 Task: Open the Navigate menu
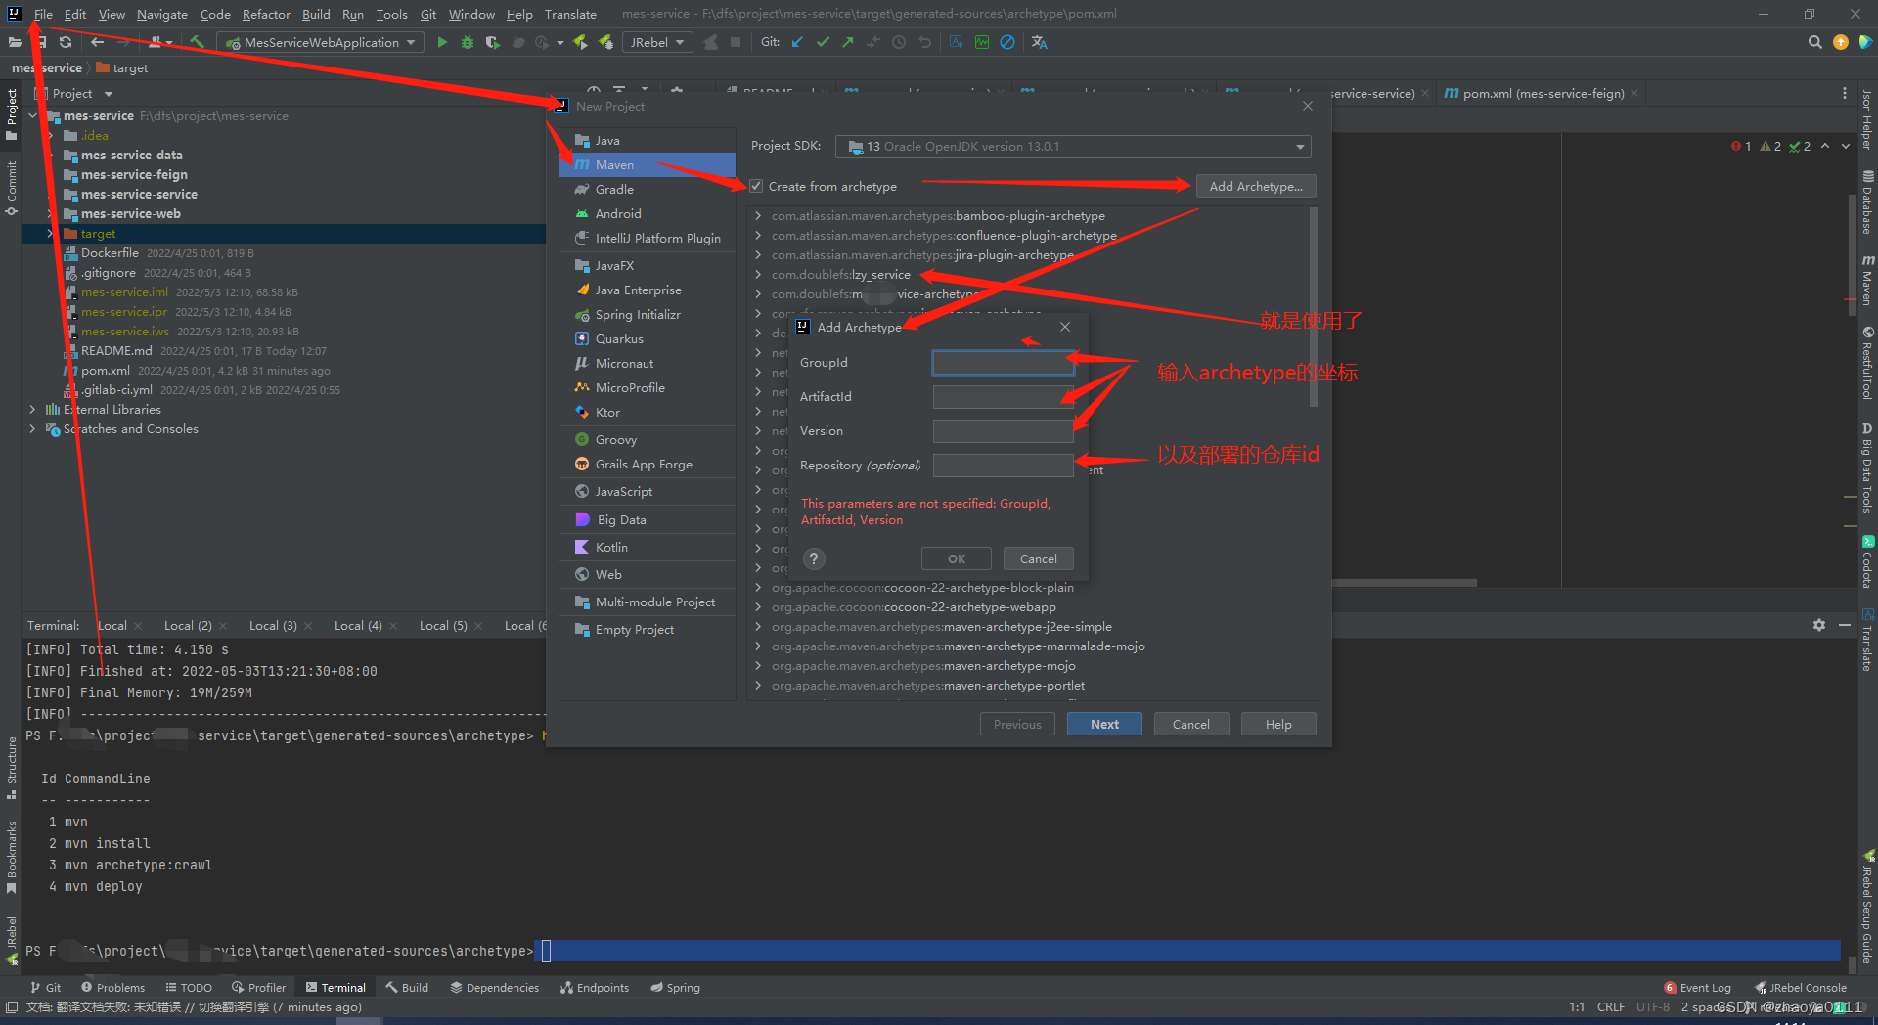[161, 14]
